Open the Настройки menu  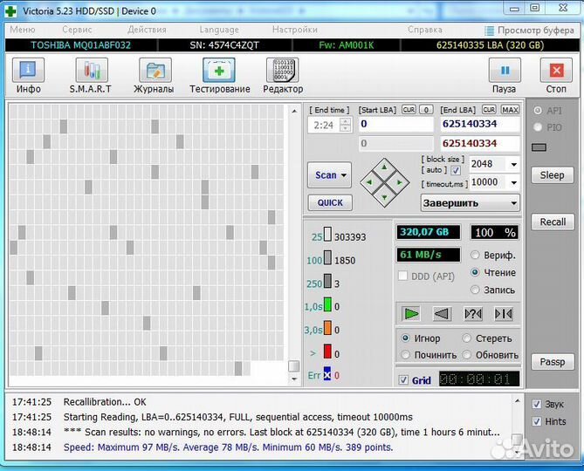coord(294,30)
